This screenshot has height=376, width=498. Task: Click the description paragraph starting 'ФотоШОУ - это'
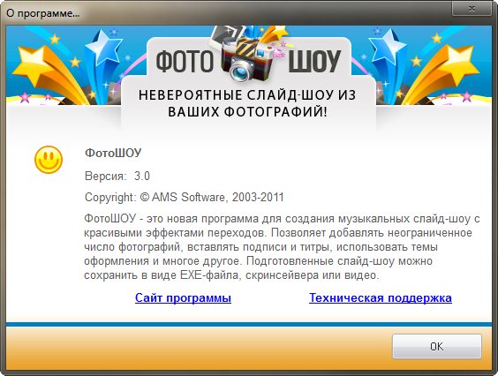[282, 247]
